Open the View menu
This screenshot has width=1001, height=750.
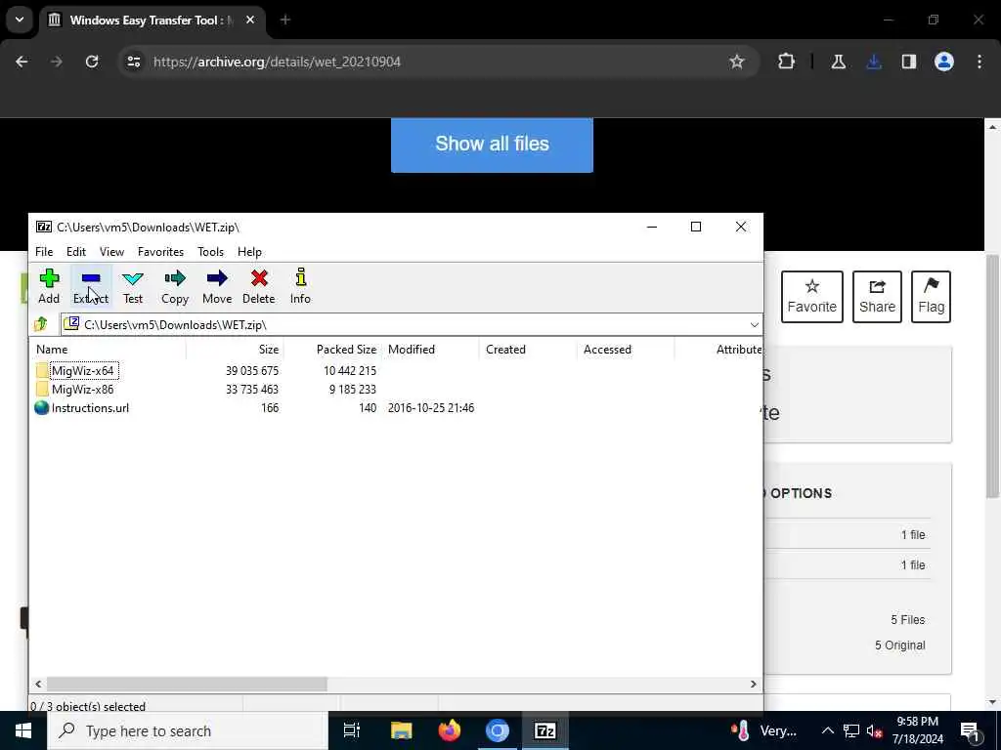coord(111,252)
